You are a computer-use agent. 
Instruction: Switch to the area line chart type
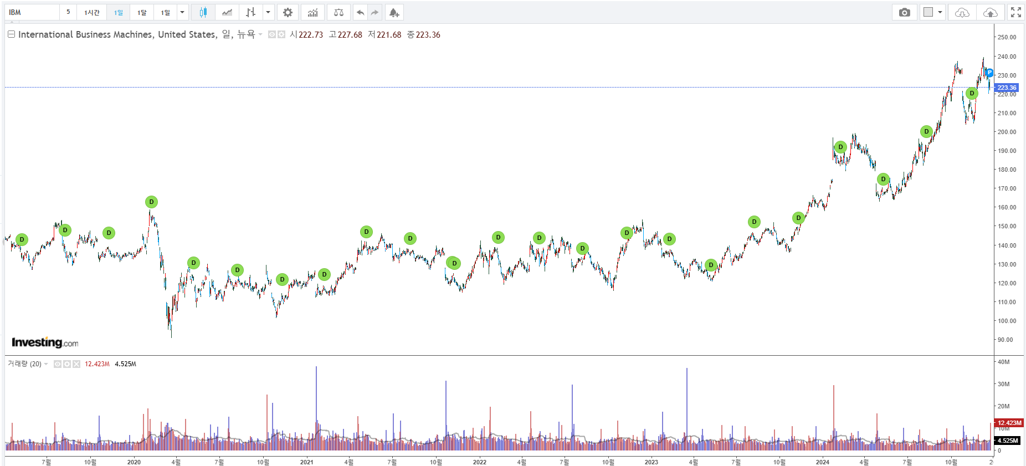point(227,12)
